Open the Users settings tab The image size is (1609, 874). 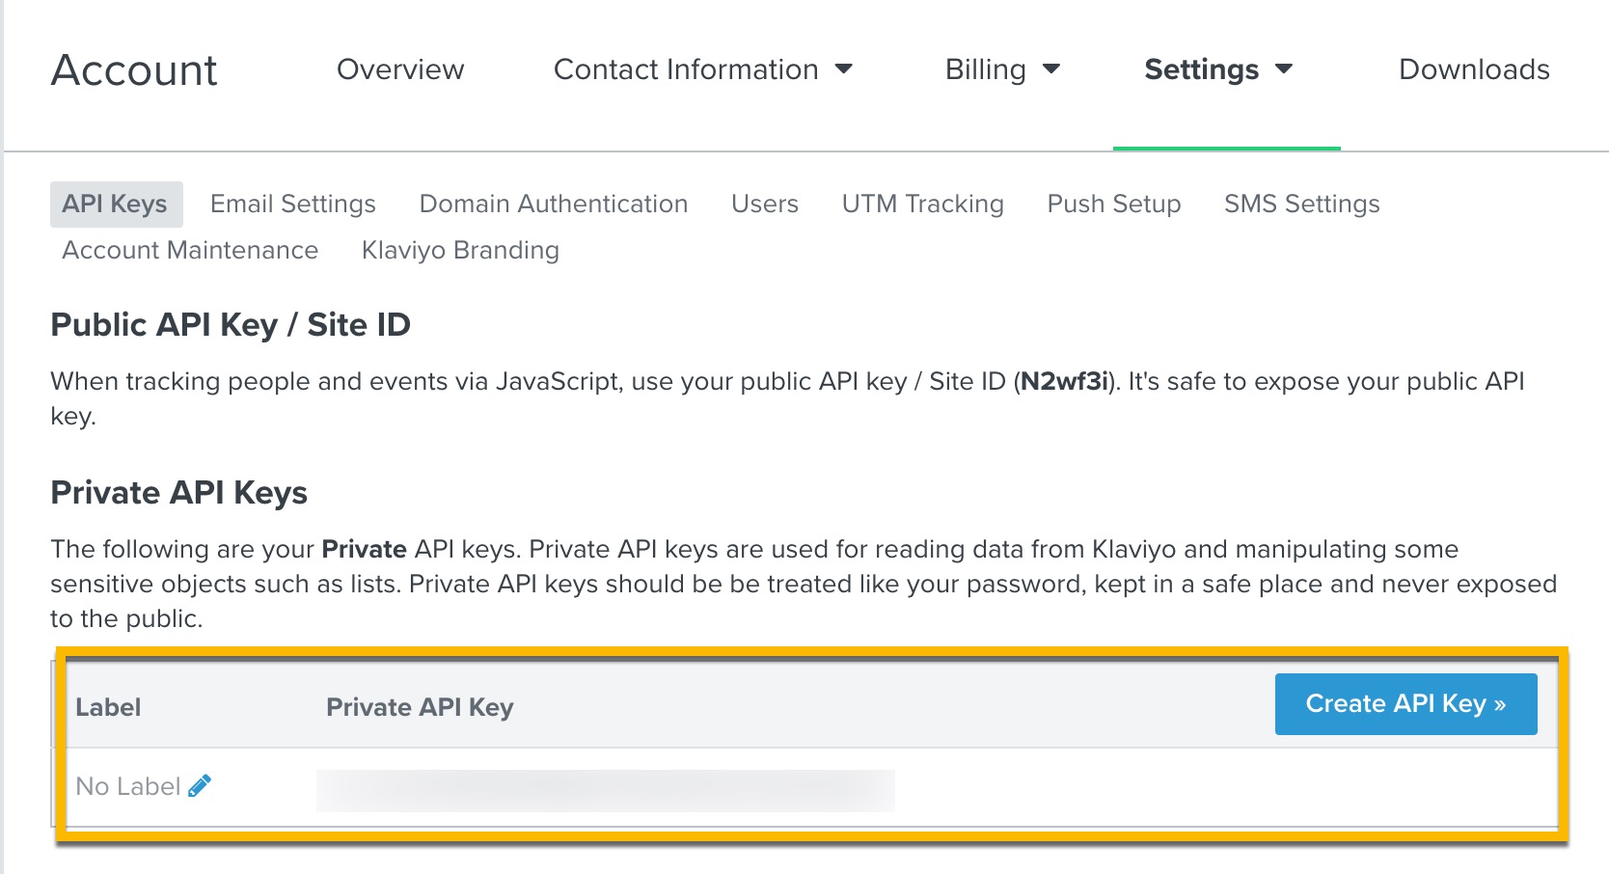point(765,205)
